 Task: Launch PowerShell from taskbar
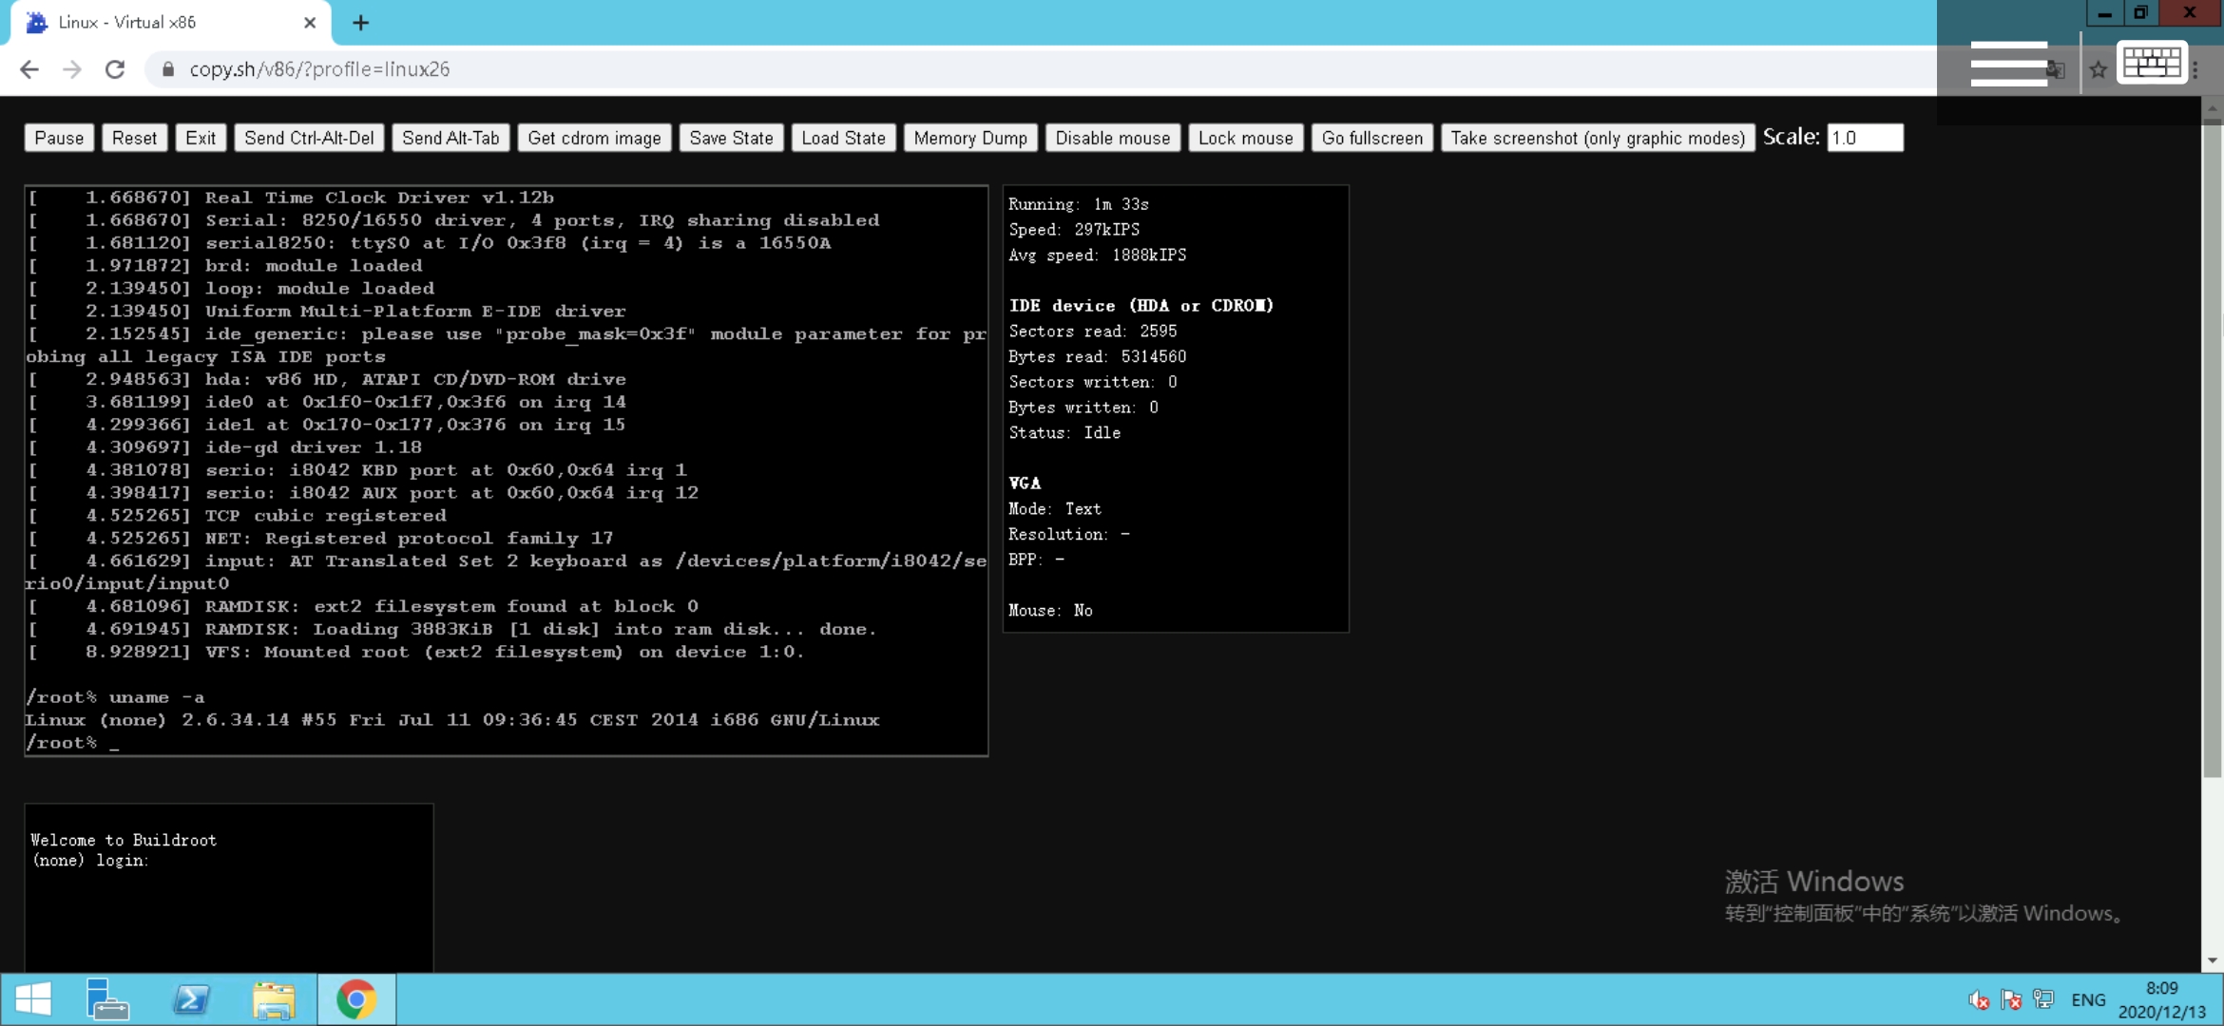[x=191, y=999]
